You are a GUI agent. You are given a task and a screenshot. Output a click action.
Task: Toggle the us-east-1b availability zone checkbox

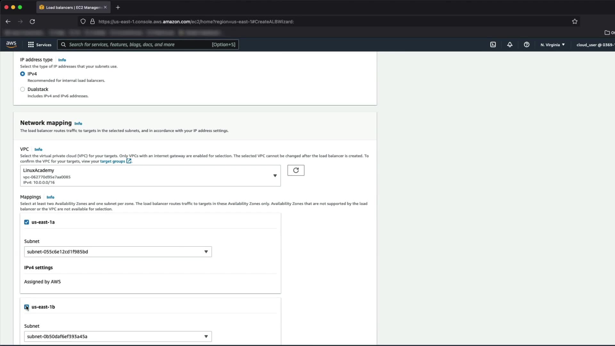pyautogui.click(x=27, y=307)
